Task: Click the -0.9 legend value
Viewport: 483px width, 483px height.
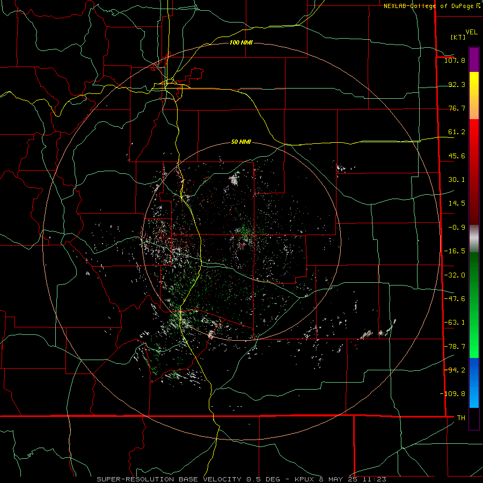Action: pos(457,228)
